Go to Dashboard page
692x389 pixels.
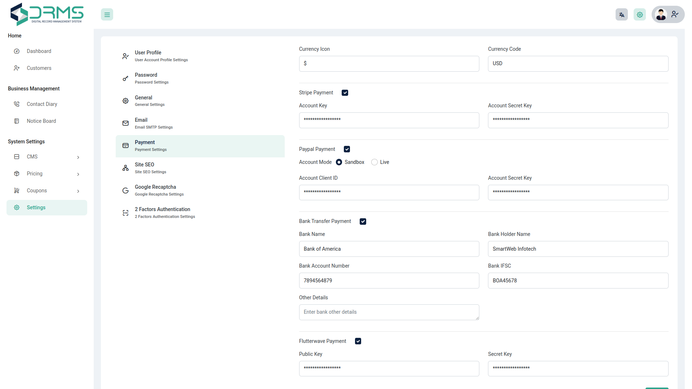[x=39, y=51]
